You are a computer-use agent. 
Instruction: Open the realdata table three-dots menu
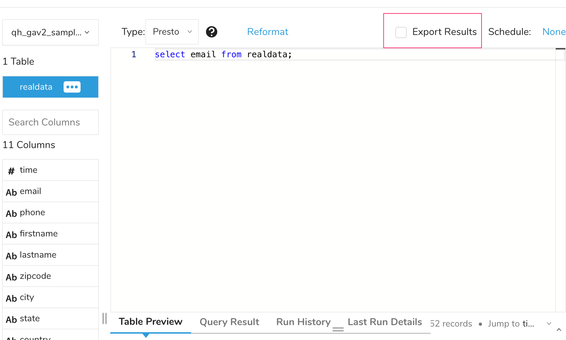point(72,87)
